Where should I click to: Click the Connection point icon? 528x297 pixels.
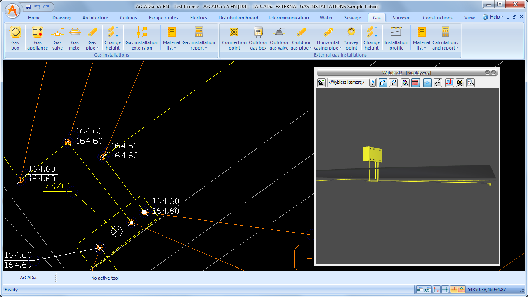(234, 38)
